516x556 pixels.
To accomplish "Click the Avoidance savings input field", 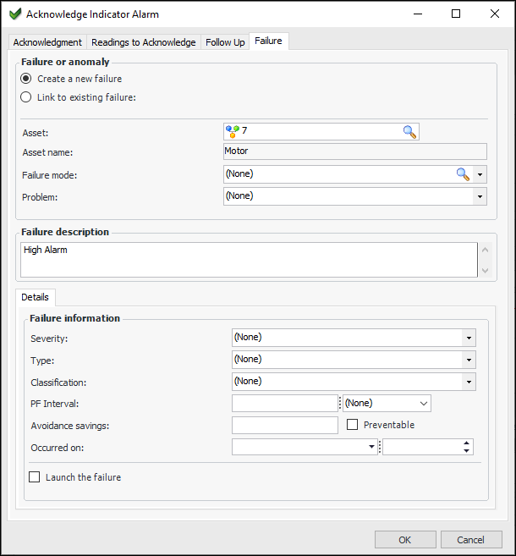I will (285, 426).
